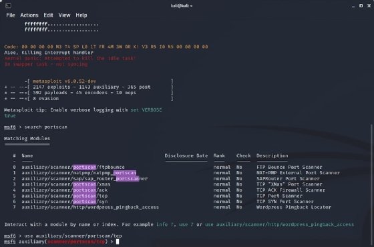Click 'FTP Bounce Port Scanner' description
This screenshot has width=374, height=247.
tap(289, 167)
